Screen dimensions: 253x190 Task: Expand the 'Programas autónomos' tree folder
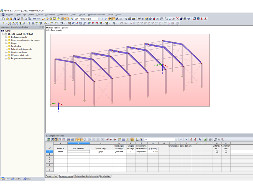pos(6,58)
